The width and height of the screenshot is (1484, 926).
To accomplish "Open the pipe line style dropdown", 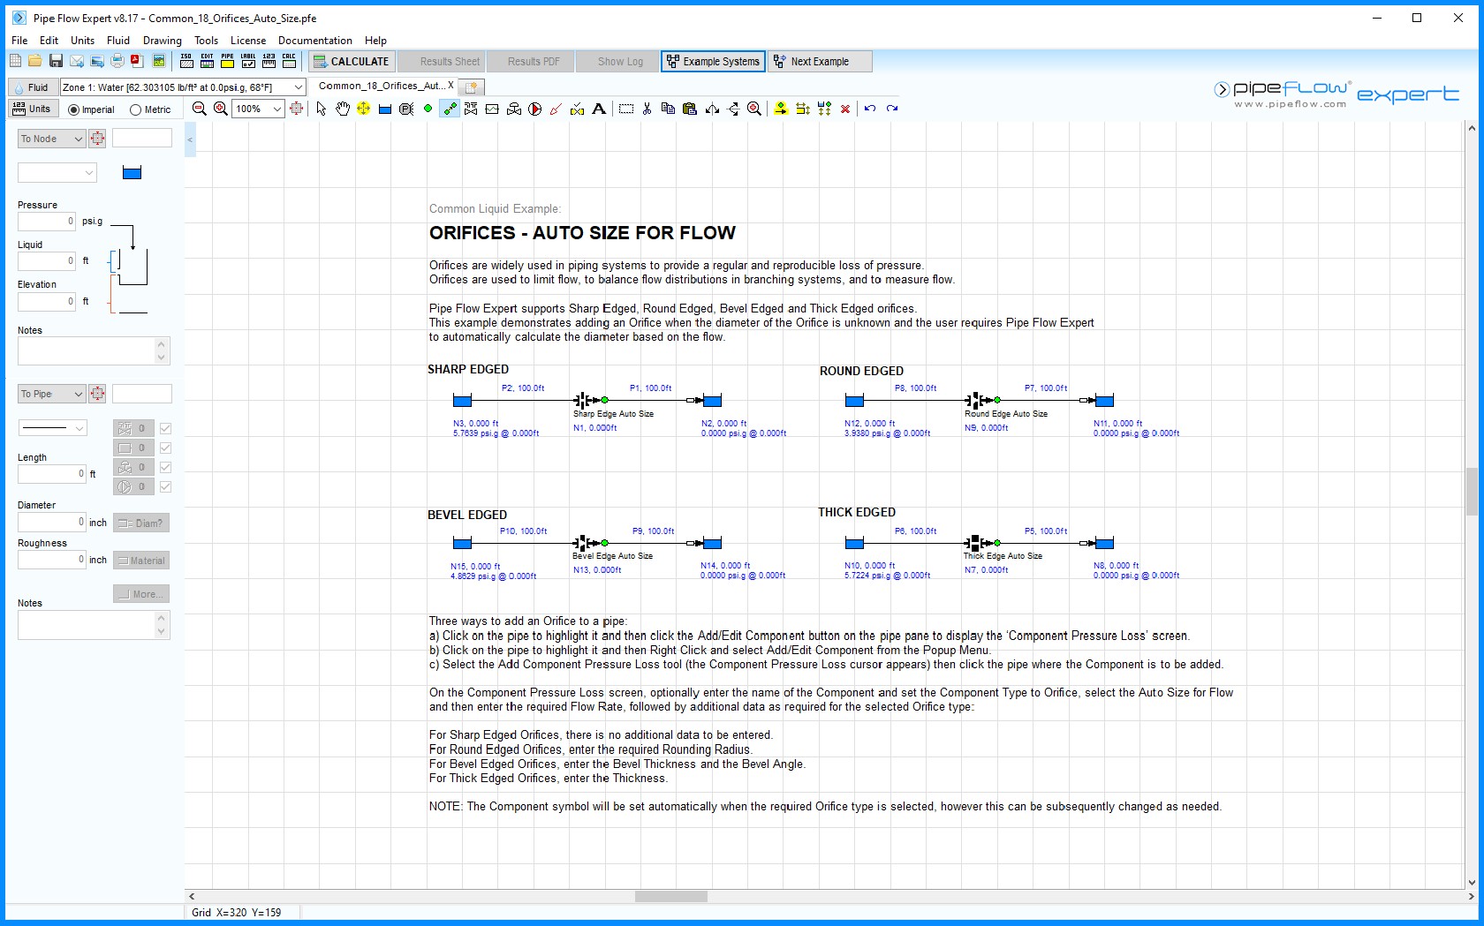I will (52, 428).
